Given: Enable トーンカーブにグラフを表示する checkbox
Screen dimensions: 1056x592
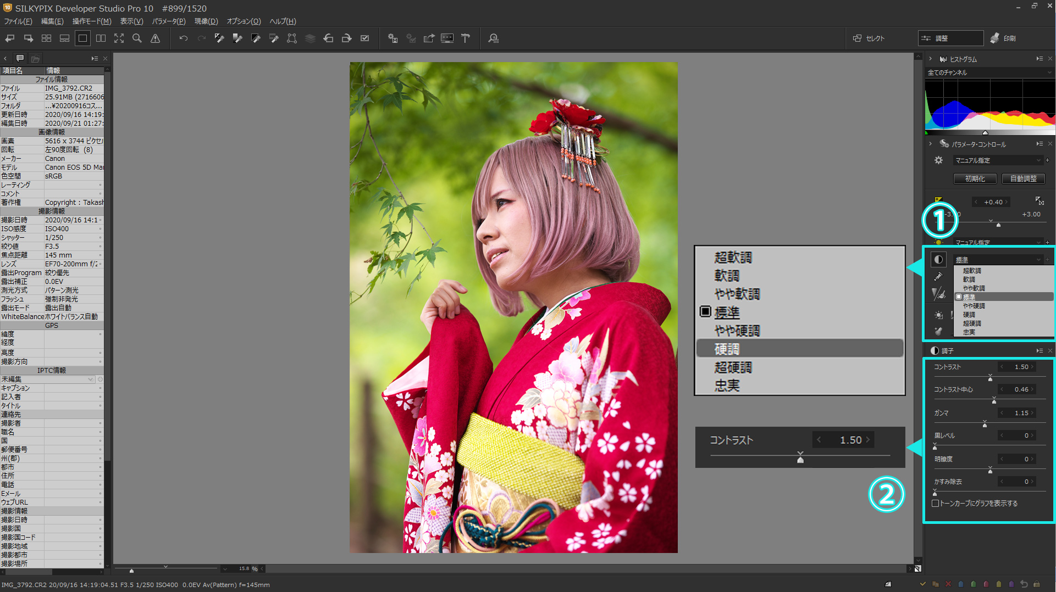Looking at the screenshot, I should [x=935, y=503].
